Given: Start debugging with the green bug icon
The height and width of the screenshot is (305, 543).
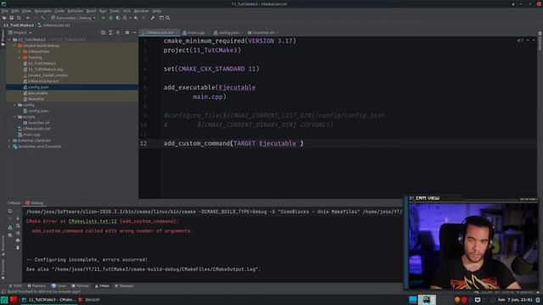Looking at the screenshot, I should click(111, 18).
